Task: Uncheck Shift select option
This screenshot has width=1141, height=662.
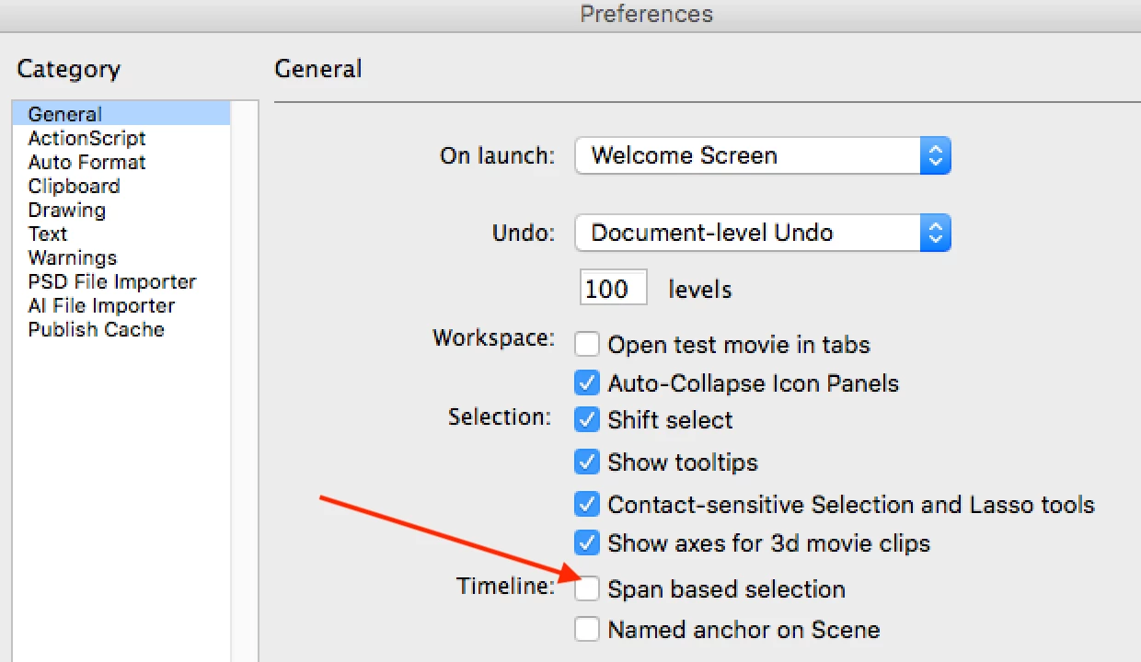Action: pyautogui.click(x=587, y=420)
